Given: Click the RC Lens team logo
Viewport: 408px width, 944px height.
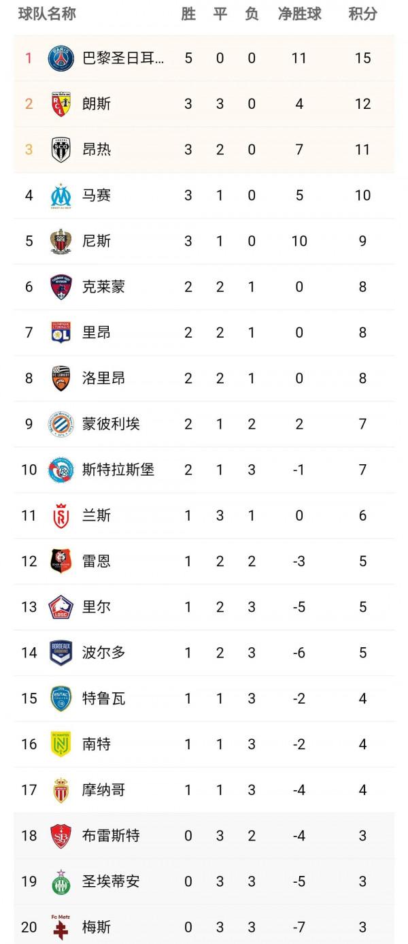Looking at the screenshot, I should click(x=61, y=103).
